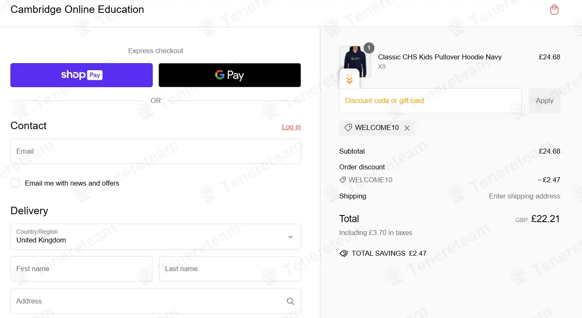Viewport: 582px width, 318px height.
Task: Focus the Discount code or gift card field
Action: [430, 101]
